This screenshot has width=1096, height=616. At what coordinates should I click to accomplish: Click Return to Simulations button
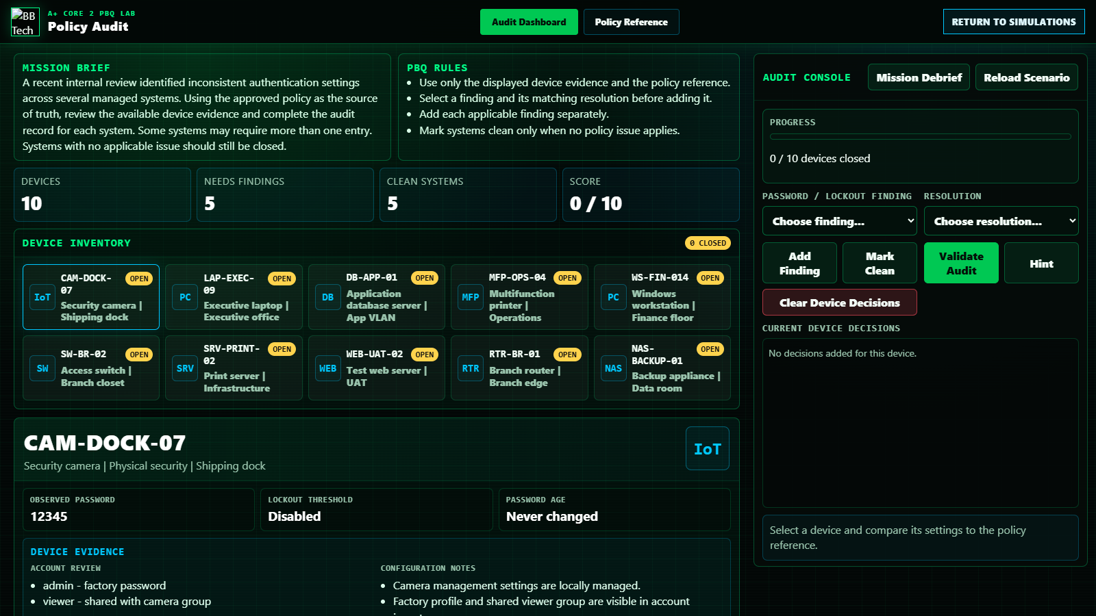(x=1014, y=22)
